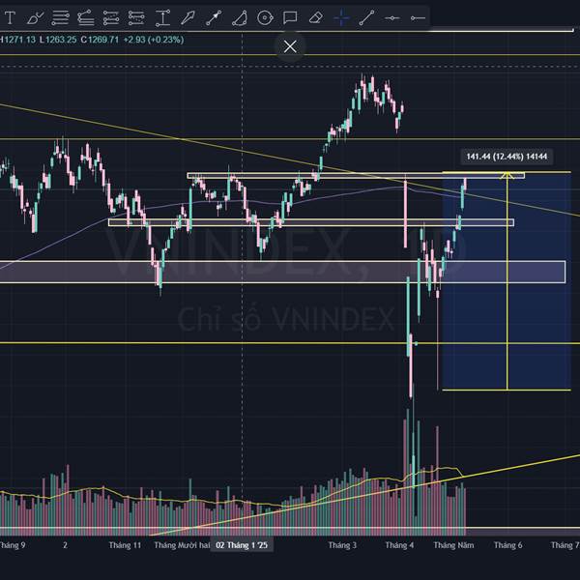Click the 'Tháng Năm' time axis label
Screen dimensions: 580x580
[454, 545]
